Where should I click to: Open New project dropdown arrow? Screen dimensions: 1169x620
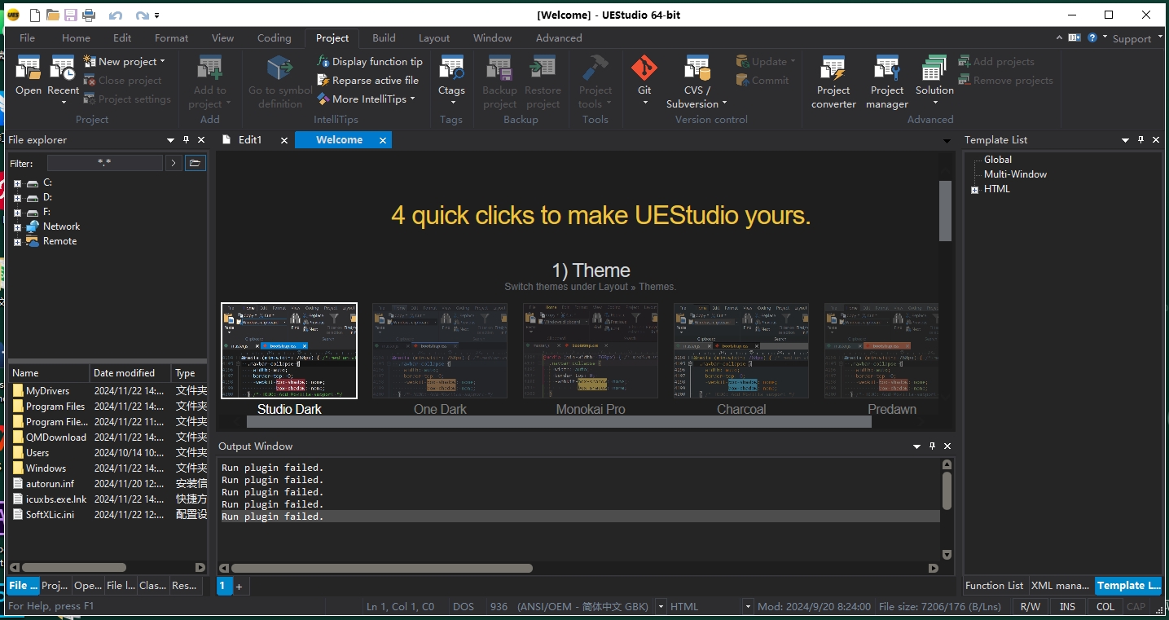[162, 61]
